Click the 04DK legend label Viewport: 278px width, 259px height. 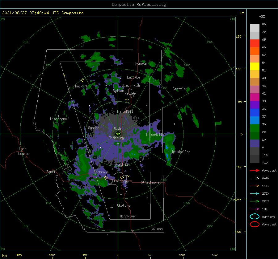point(266,178)
